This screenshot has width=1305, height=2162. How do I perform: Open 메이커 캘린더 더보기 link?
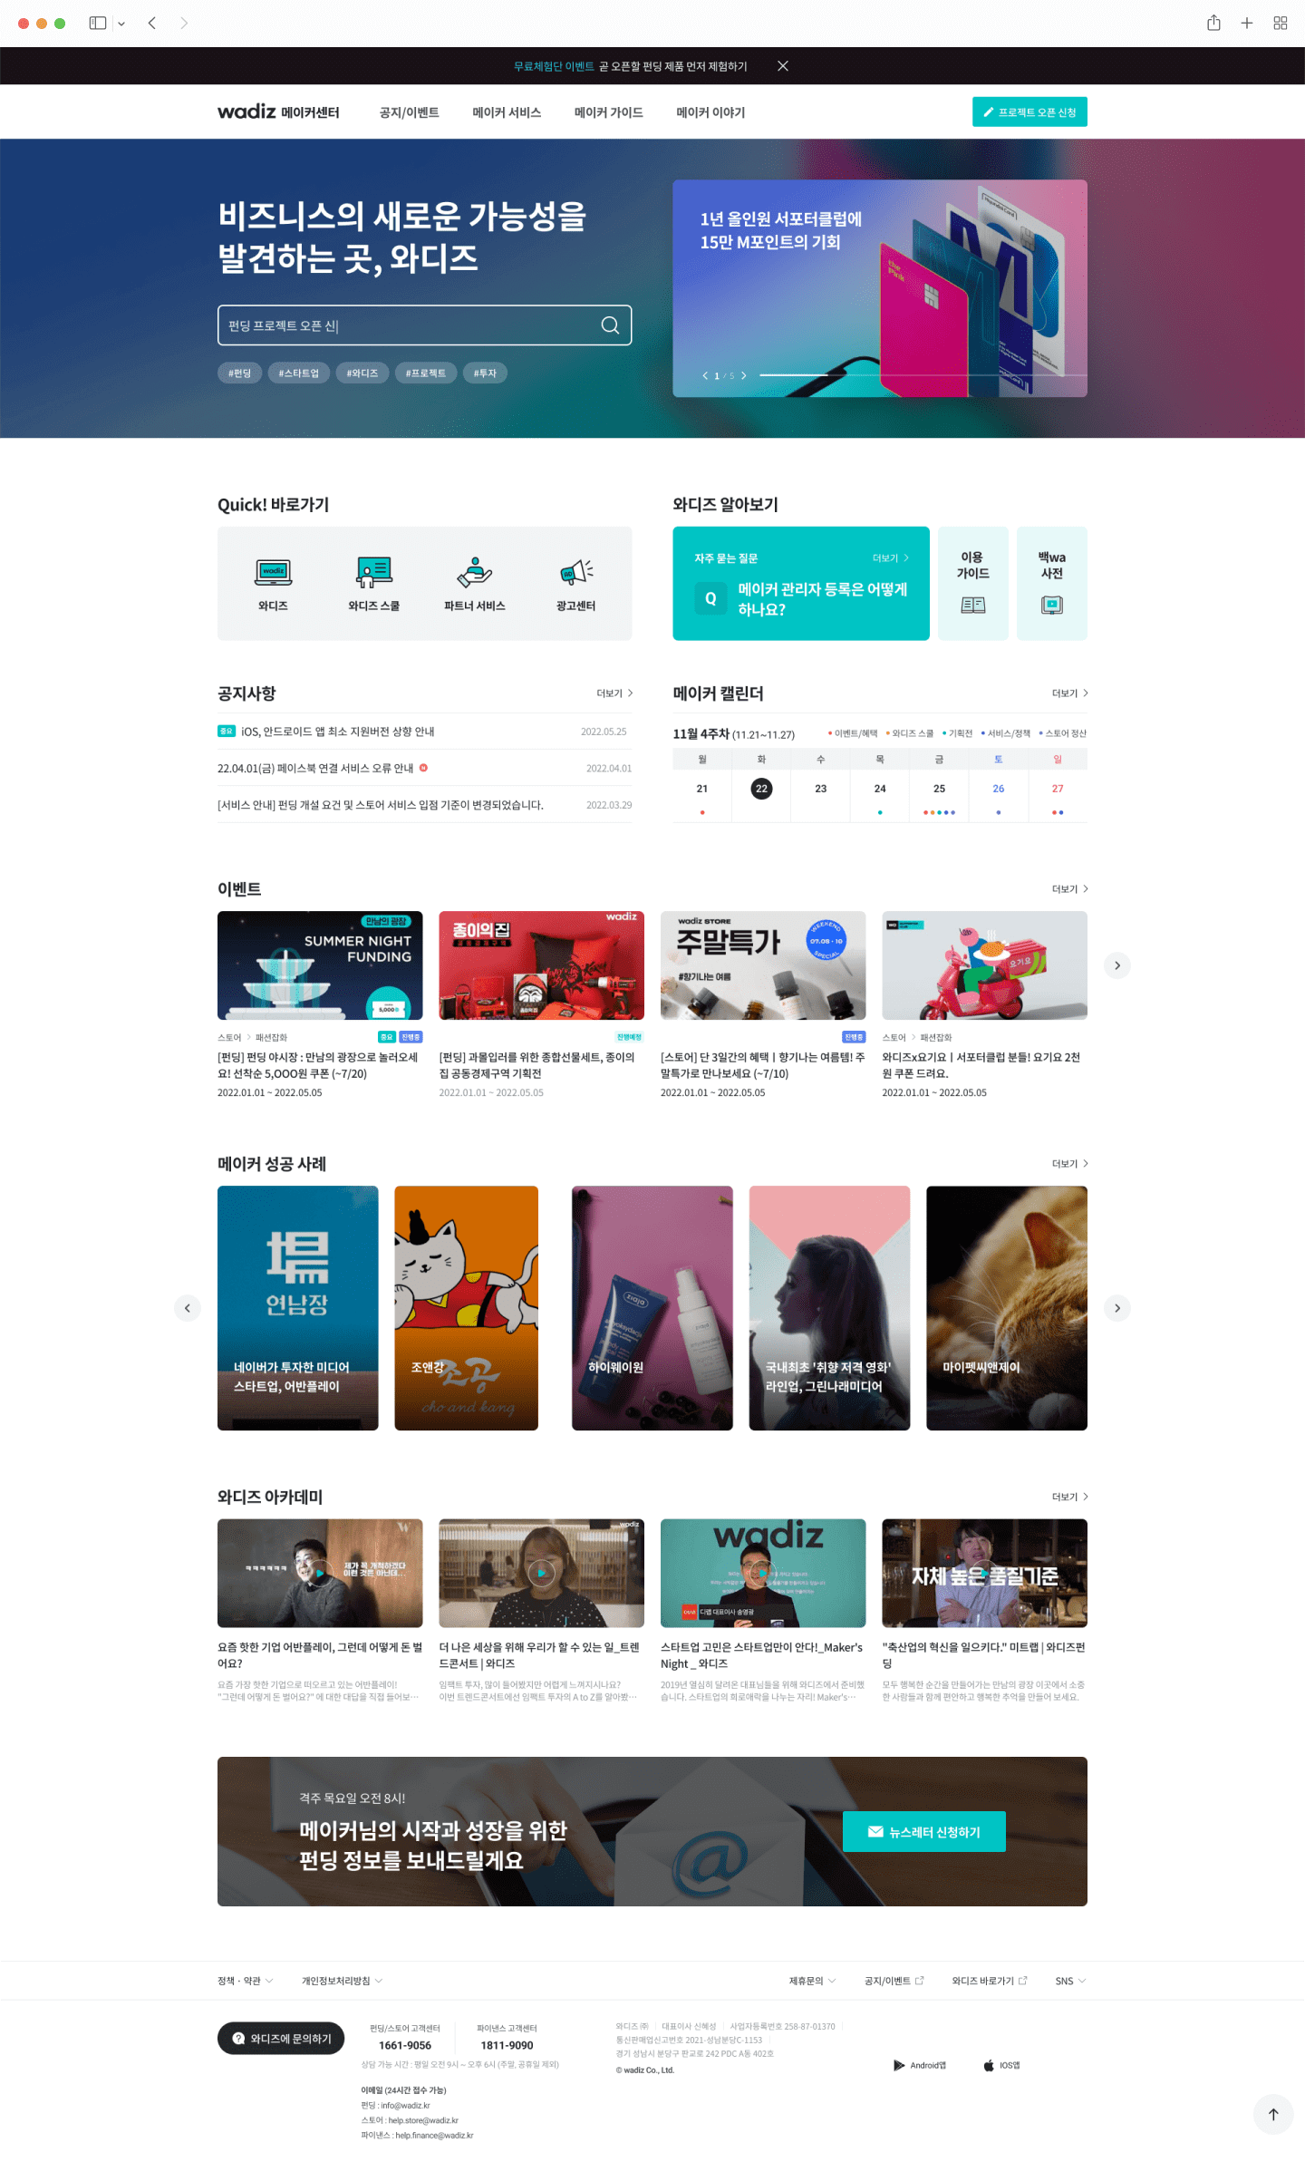(x=1069, y=693)
